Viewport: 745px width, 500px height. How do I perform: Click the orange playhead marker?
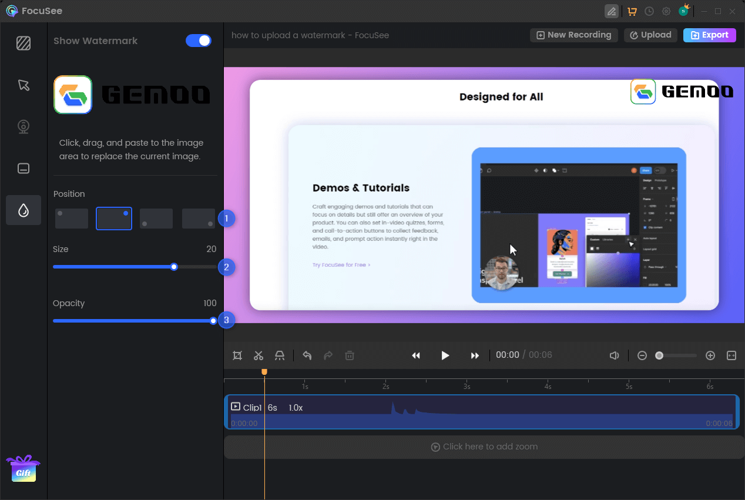(264, 372)
